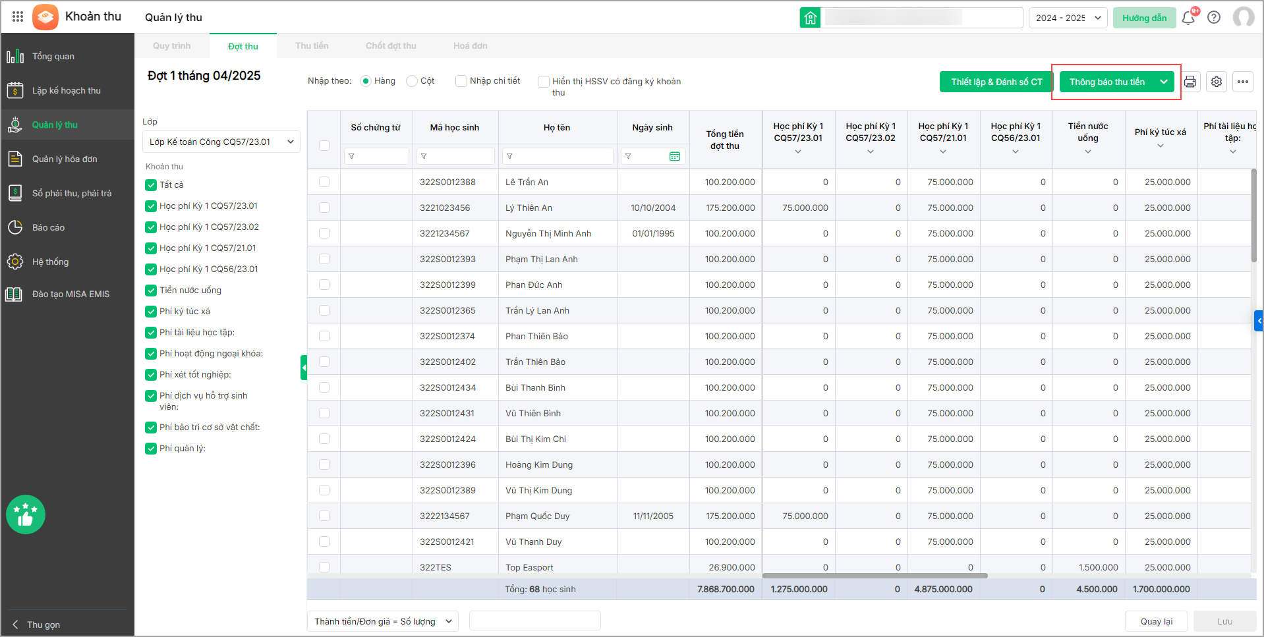
Task: Click the three-dot more options button
Action: coord(1243,82)
